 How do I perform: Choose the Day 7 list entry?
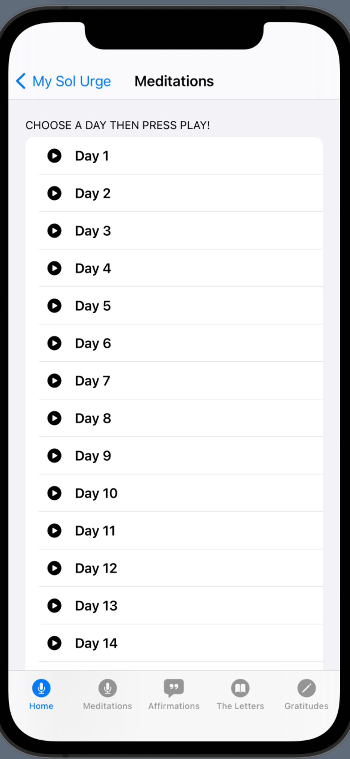coord(174,381)
